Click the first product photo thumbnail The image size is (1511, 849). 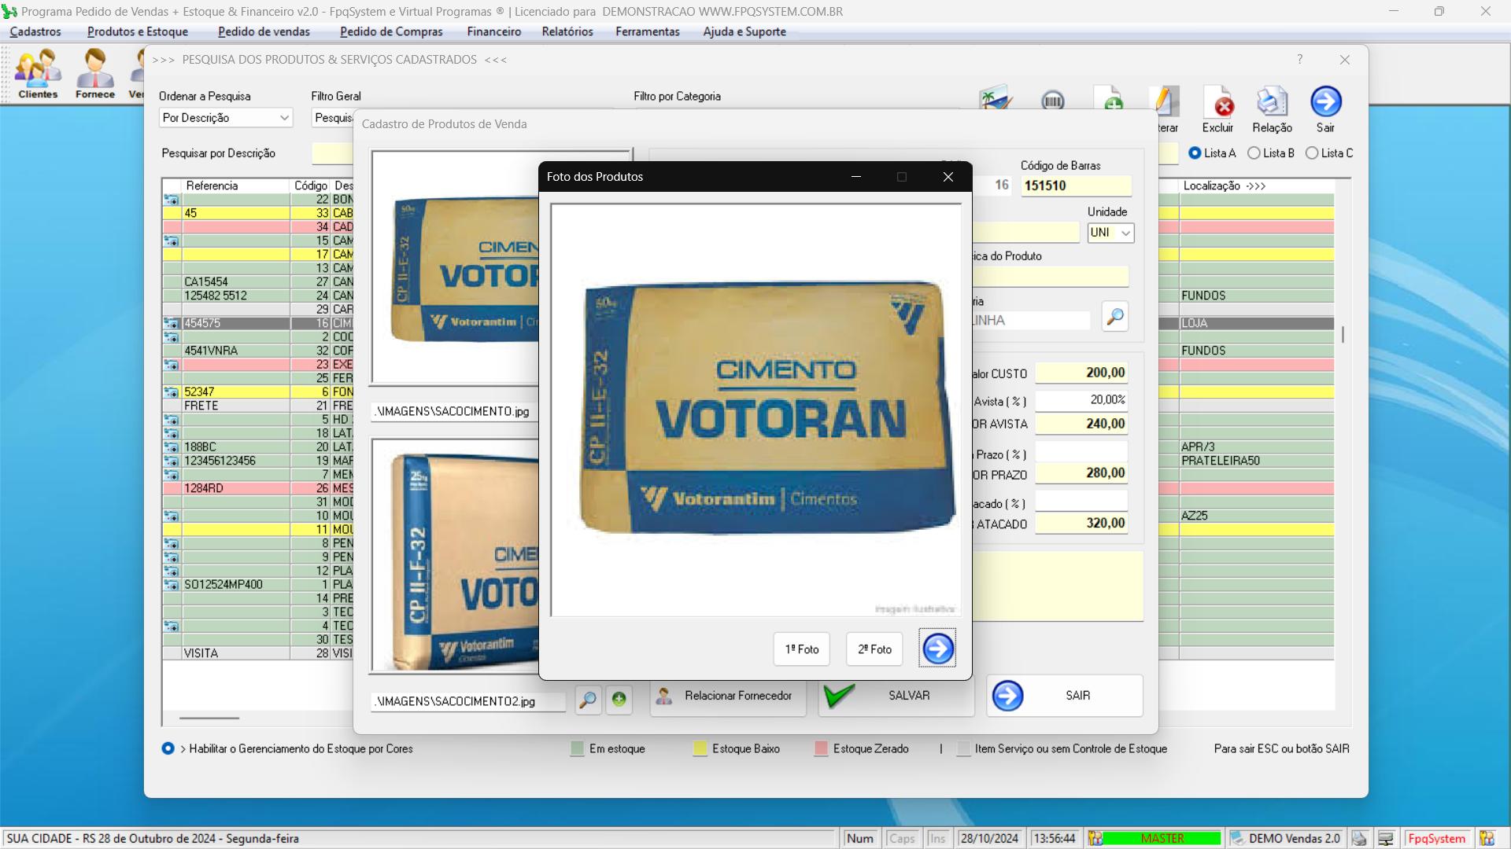[x=456, y=266]
